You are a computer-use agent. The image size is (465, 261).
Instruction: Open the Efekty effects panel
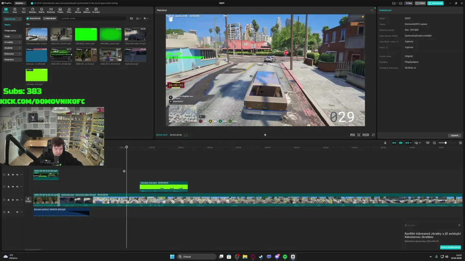(42, 10)
